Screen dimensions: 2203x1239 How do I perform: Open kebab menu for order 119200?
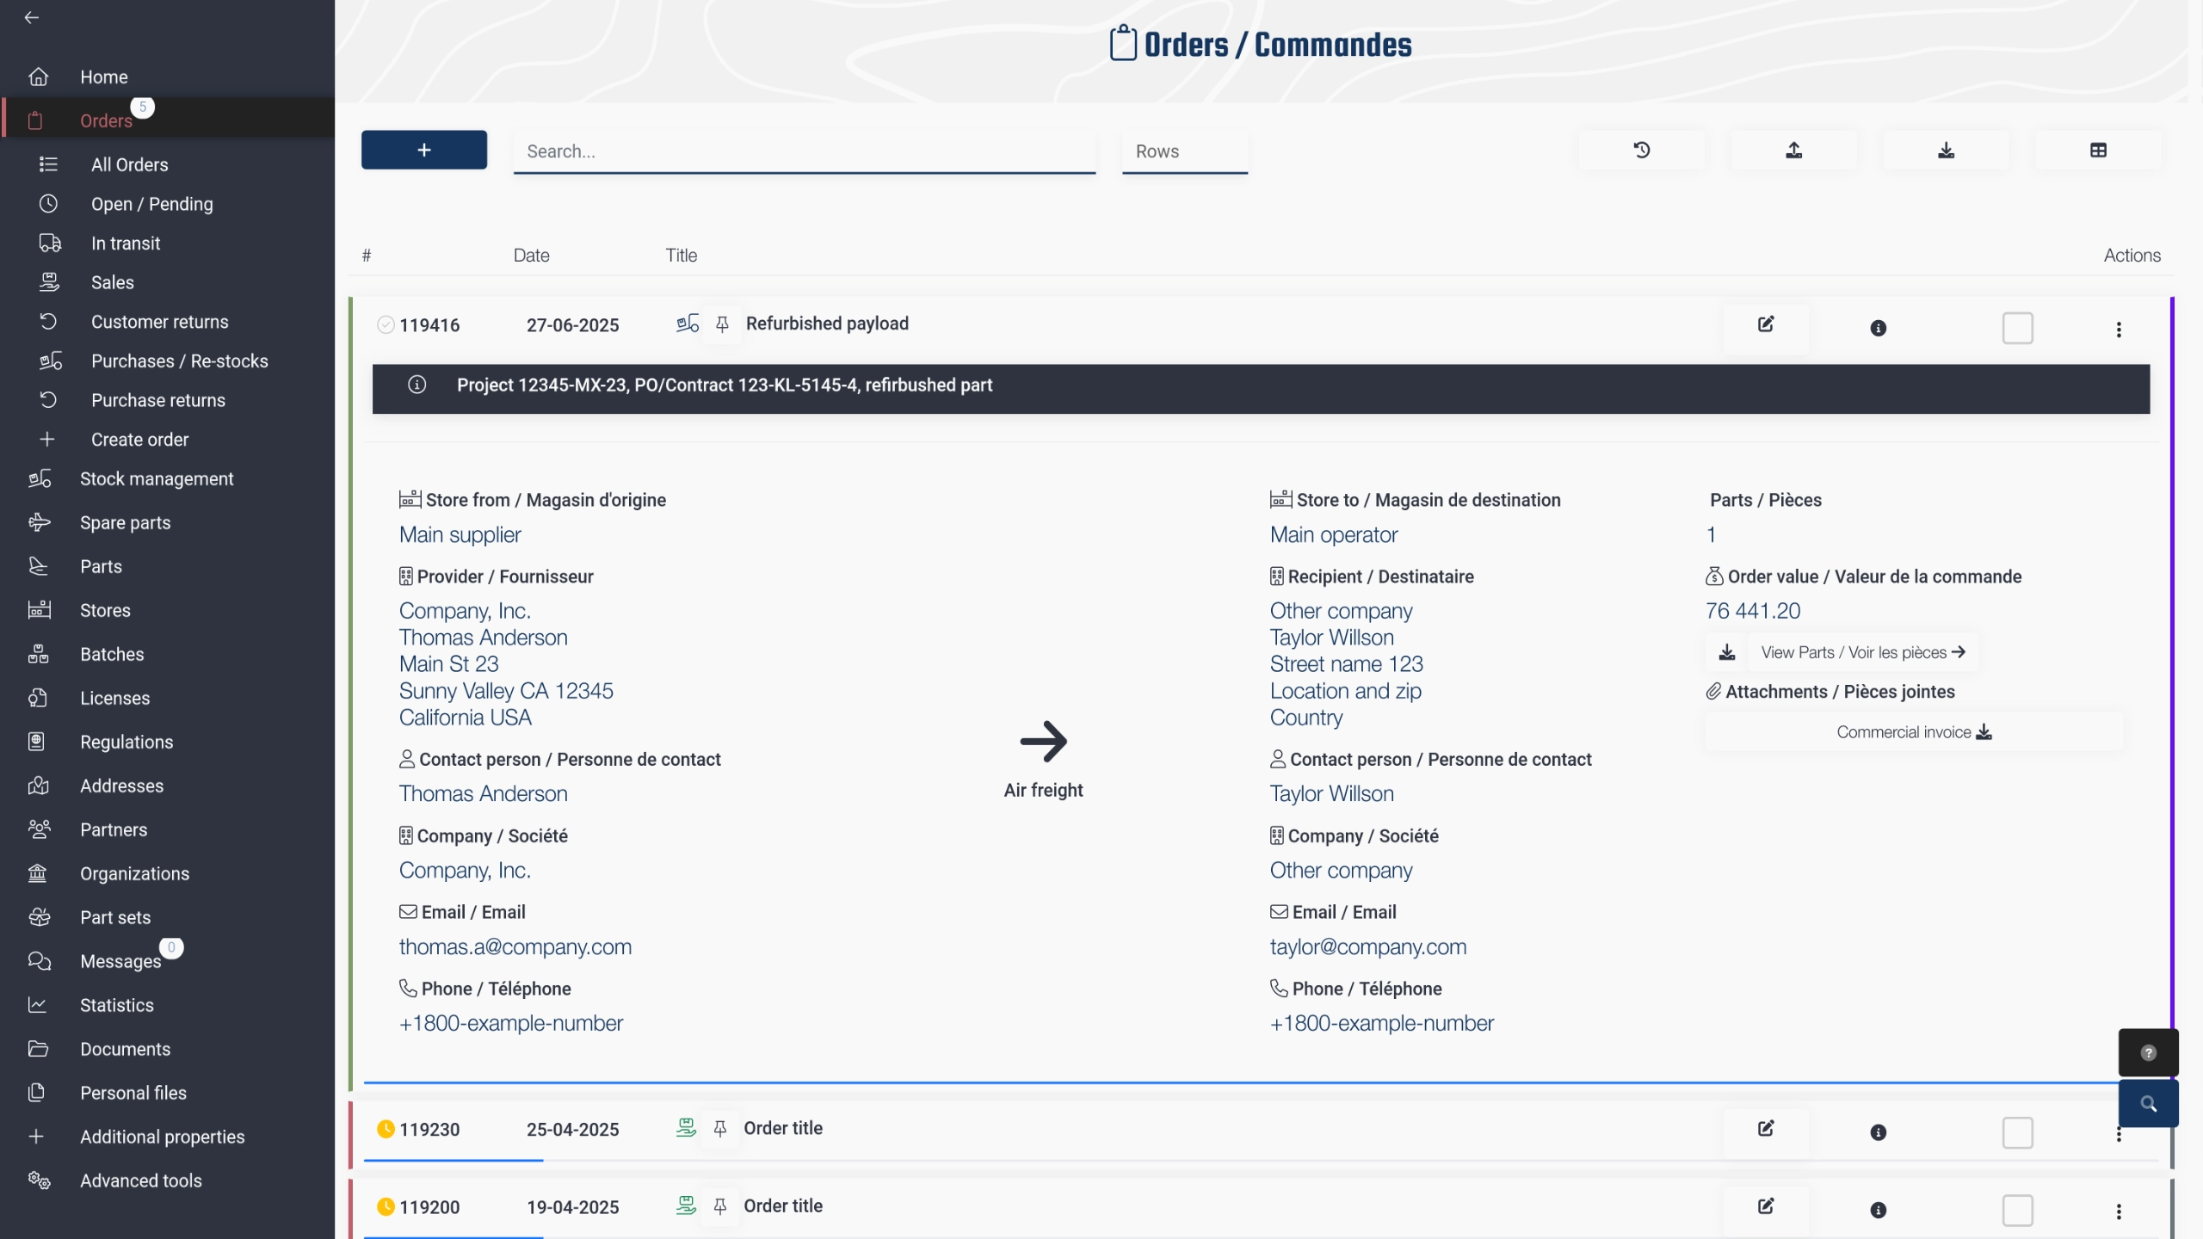(2119, 1211)
